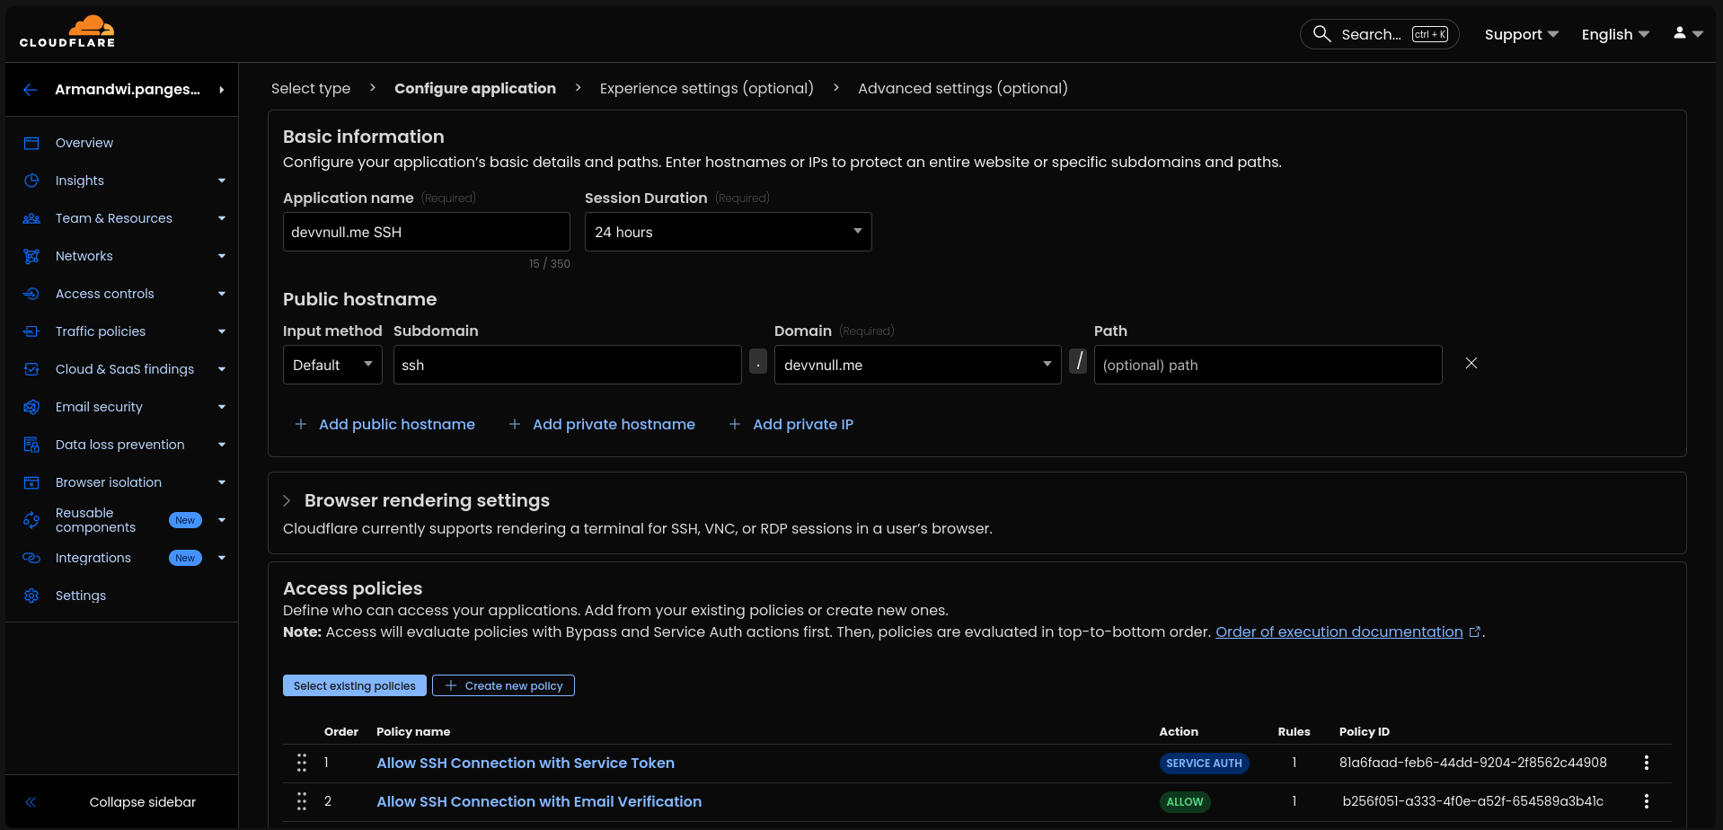The width and height of the screenshot is (1723, 830).
Task: Click the Reusable components sidebar icon
Action: coord(31,520)
